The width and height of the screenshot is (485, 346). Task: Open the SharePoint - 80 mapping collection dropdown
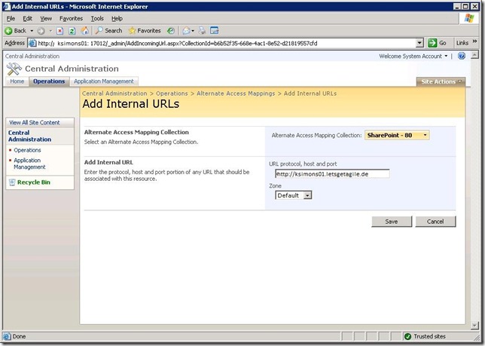[397, 135]
